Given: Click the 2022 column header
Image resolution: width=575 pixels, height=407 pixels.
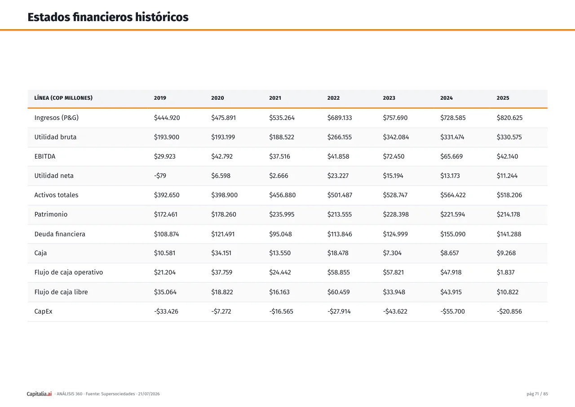Looking at the screenshot, I should pyautogui.click(x=333, y=98).
